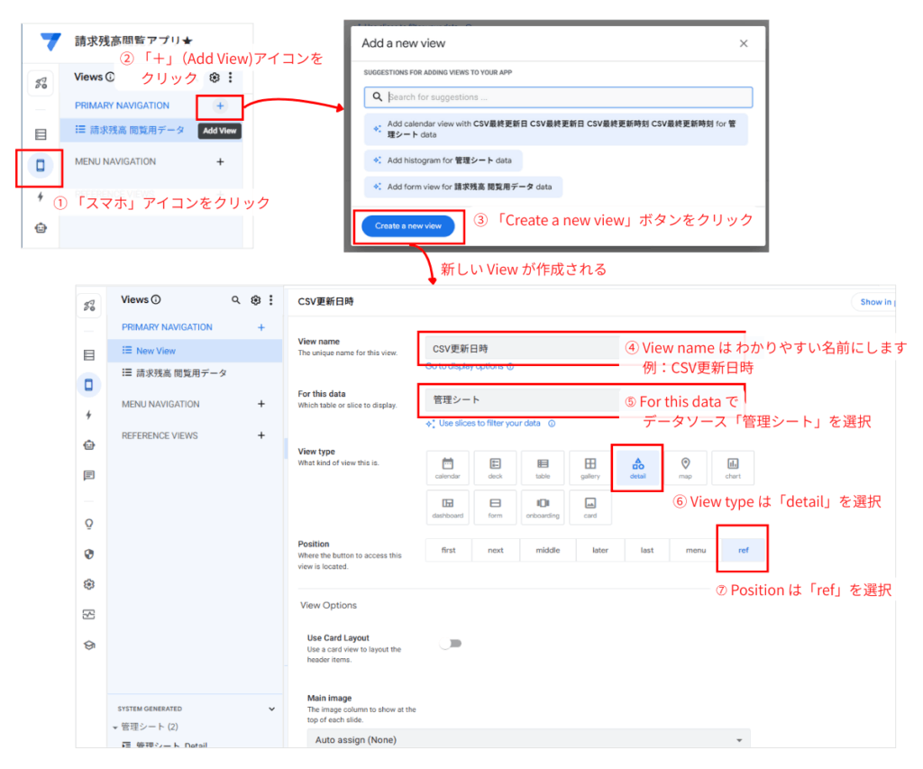923x769 pixels.
Task: Click the Actions lightning bolt sidebar icon
Action: pyautogui.click(x=89, y=413)
